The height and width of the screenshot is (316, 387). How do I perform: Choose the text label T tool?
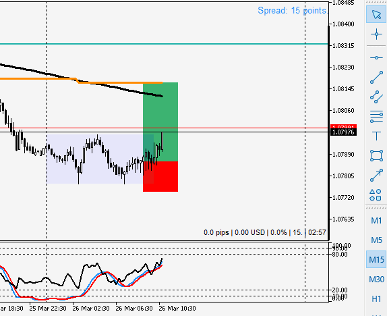click(376, 136)
